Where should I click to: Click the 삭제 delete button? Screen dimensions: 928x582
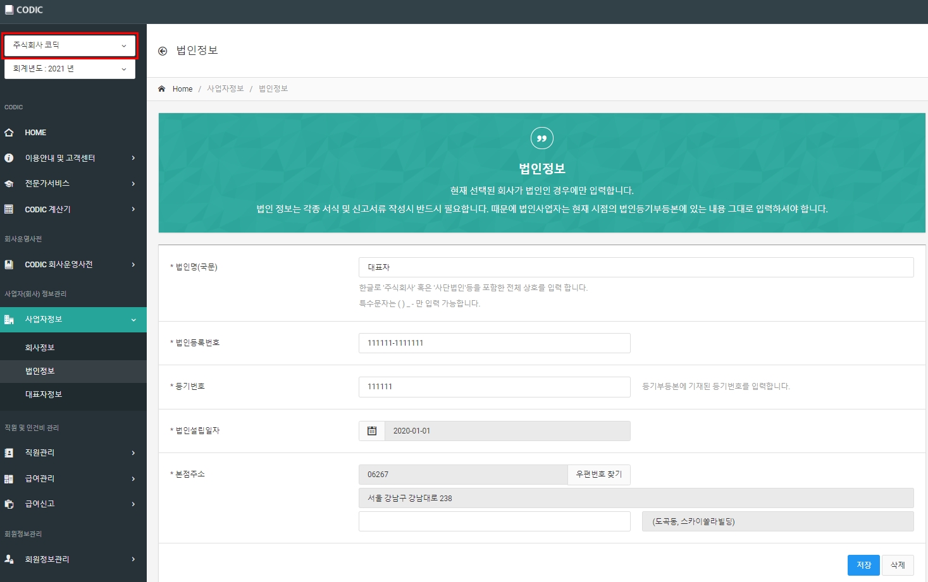(x=898, y=565)
